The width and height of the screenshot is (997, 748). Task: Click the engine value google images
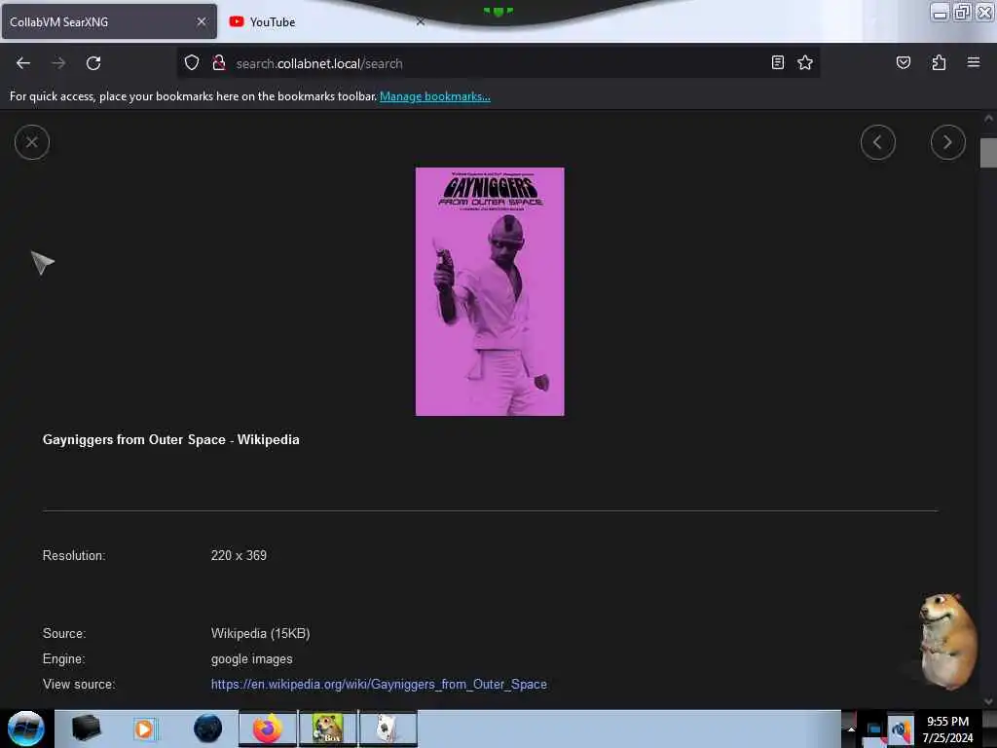252,659
